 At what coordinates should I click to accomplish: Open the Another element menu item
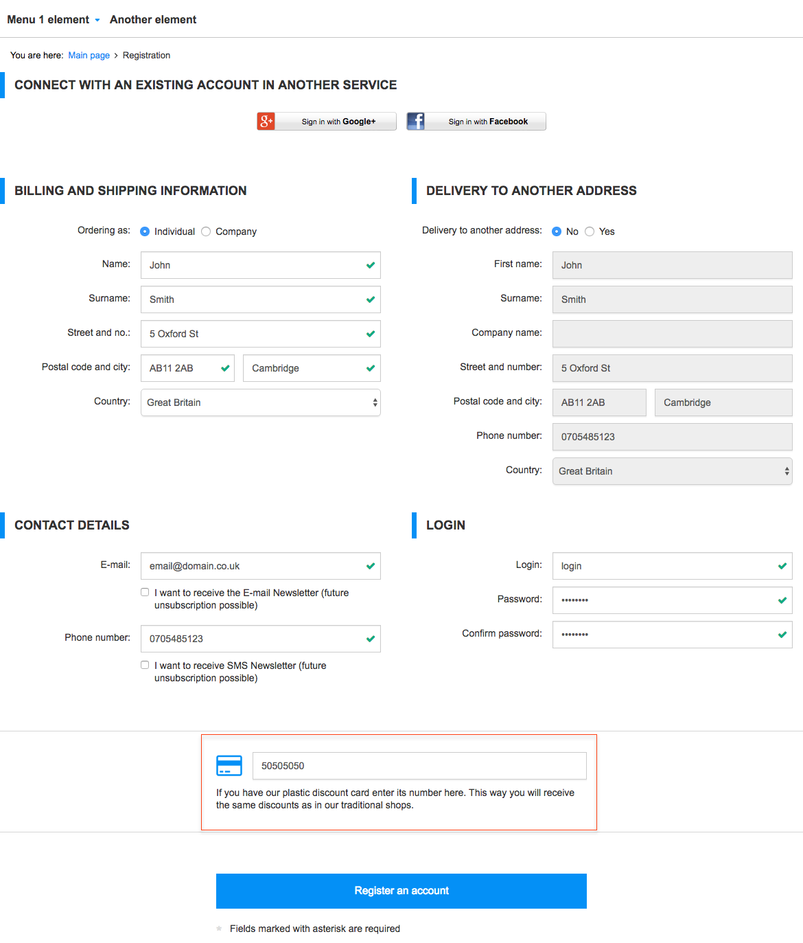(153, 20)
